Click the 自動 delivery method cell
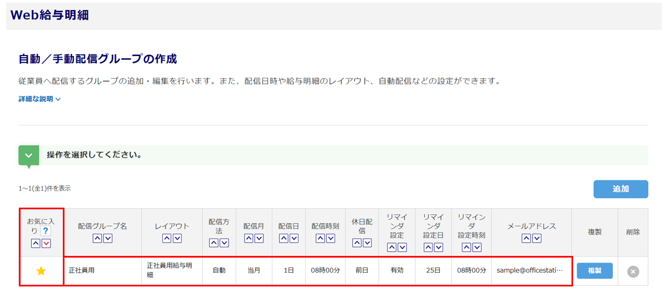Screen dimensions: 666x292 [x=219, y=271]
